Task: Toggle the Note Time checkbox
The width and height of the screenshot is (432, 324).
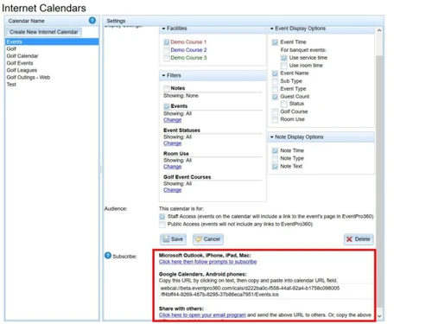Action: click(x=275, y=150)
